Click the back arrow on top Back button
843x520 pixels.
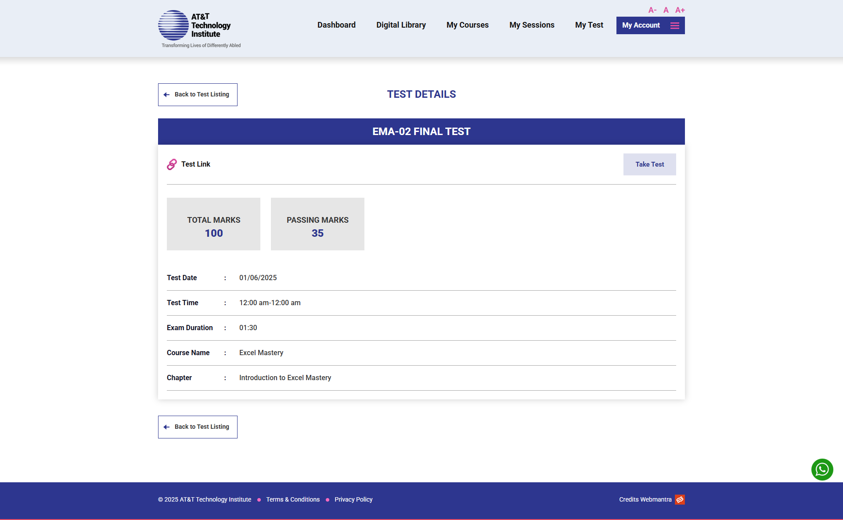click(166, 94)
